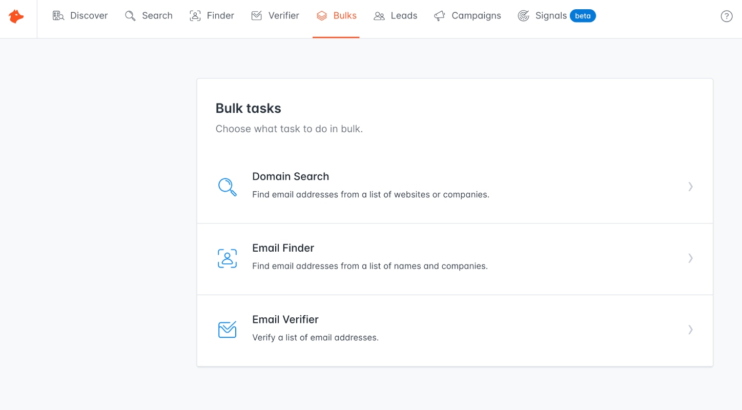The height and width of the screenshot is (410, 742).
Task: Select the Bulks tab label
Action: (x=345, y=16)
